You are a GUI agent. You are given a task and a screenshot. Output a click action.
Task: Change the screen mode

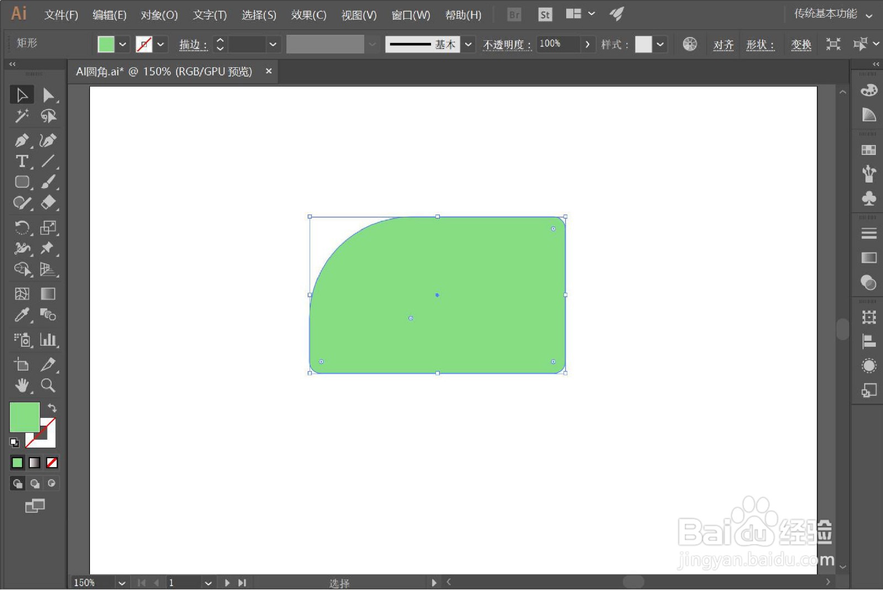(x=35, y=506)
